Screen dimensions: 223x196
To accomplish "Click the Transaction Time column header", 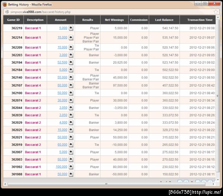I will point(198,20).
